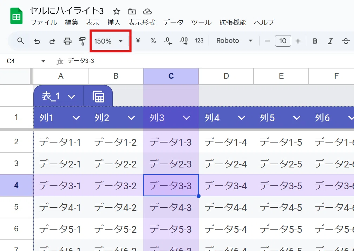Open the Roboto font dropdown

[x=234, y=41]
